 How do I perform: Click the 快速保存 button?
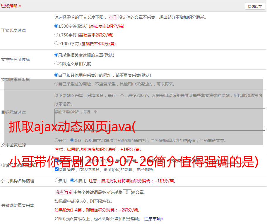pyautogui.click(x=255, y=6)
